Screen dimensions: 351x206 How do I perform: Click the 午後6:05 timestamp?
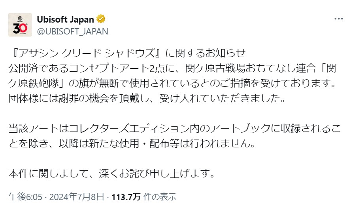tap(25, 197)
